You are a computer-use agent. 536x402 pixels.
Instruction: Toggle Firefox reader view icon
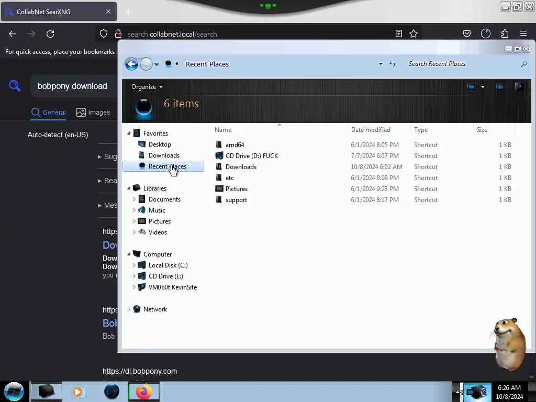pos(398,33)
